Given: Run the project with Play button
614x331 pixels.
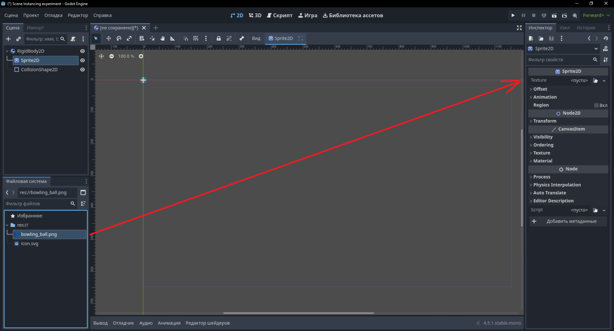Looking at the screenshot, I should coord(513,16).
